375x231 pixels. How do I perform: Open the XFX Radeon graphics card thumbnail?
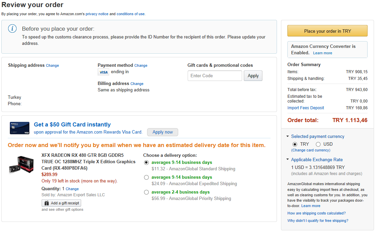coord(21,165)
